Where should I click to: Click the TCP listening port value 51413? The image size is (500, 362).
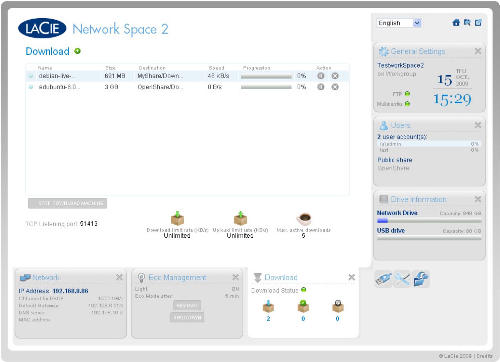pos(89,224)
